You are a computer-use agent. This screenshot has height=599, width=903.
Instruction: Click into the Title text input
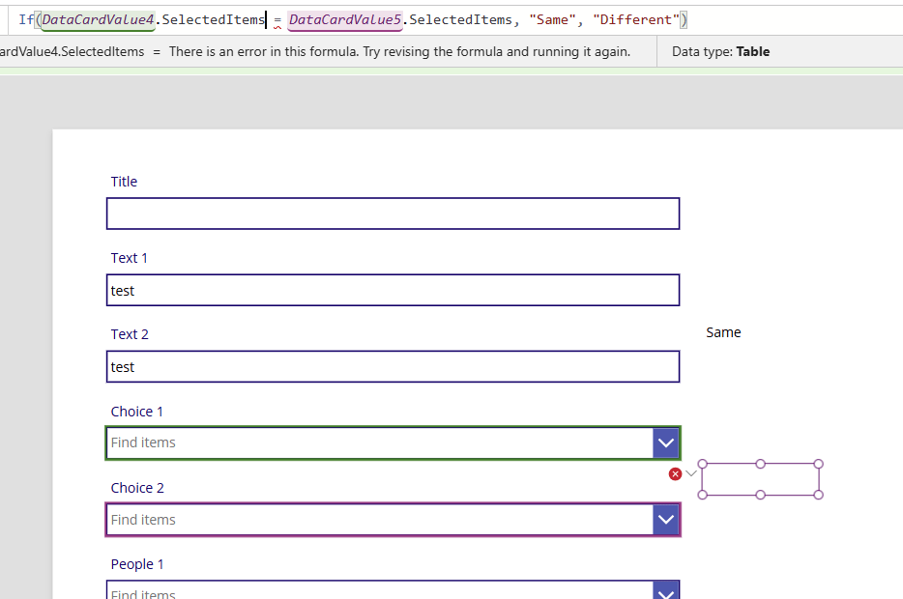393,214
